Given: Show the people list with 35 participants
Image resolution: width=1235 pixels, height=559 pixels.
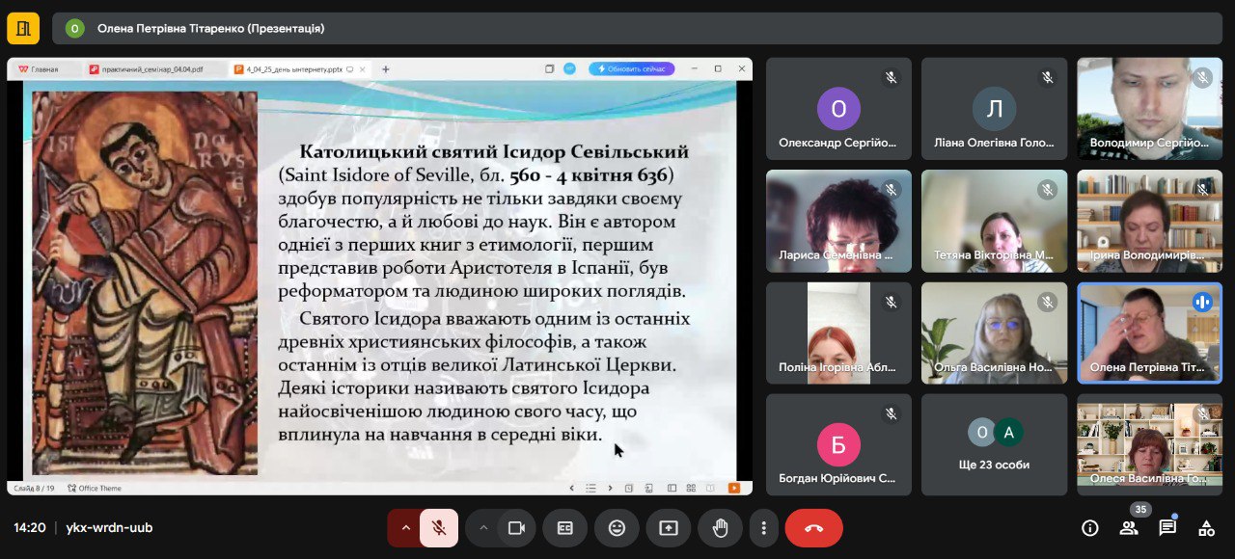Looking at the screenshot, I should click(1129, 528).
